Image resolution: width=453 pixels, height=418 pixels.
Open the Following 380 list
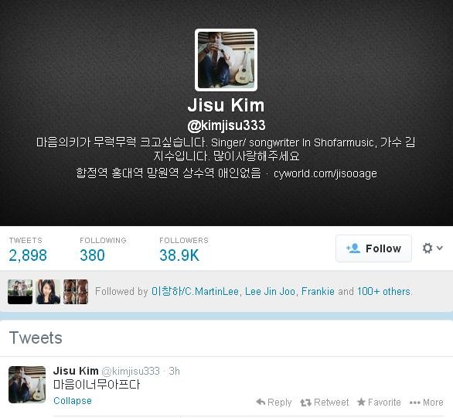click(103, 250)
